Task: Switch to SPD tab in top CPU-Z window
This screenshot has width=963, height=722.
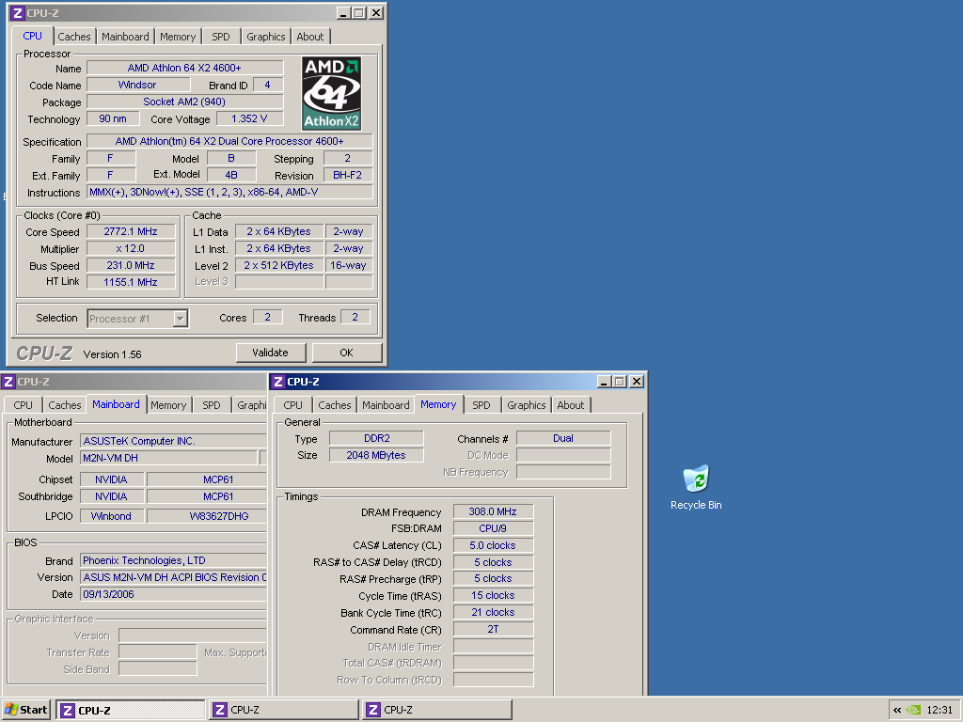Action: tap(220, 37)
